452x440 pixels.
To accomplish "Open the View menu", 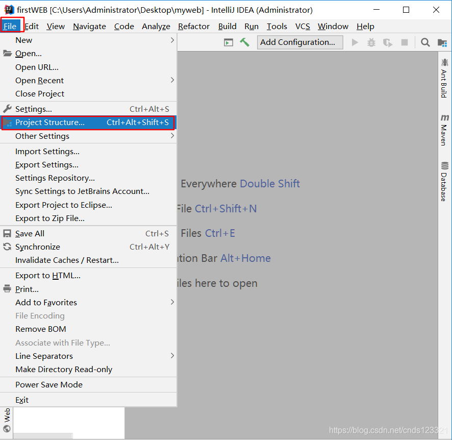I will click(56, 26).
